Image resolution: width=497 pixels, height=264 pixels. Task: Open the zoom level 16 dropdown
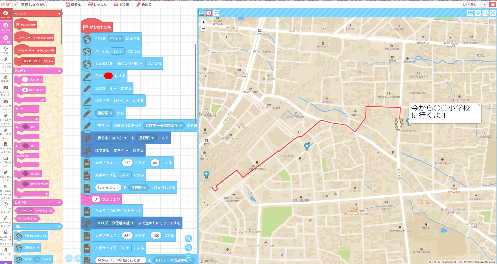[118, 51]
